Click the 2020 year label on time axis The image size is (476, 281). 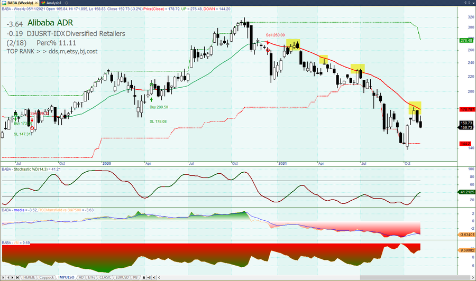click(106, 163)
